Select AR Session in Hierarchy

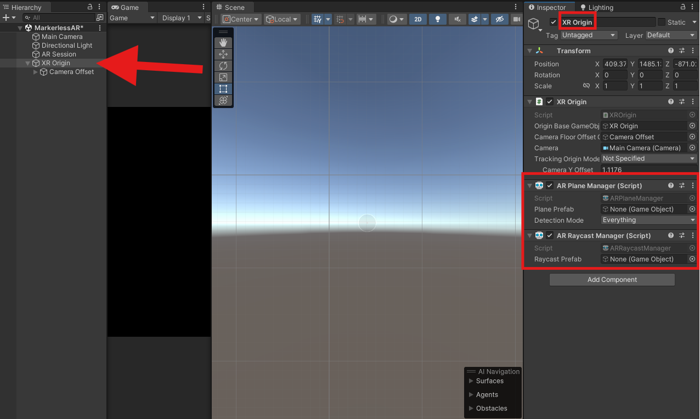click(59, 54)
